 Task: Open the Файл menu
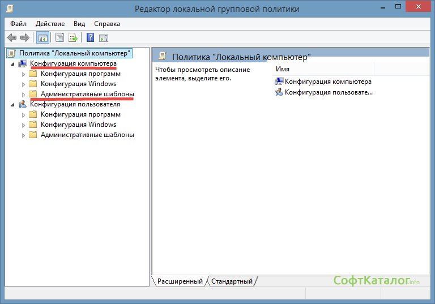[18, 24]
